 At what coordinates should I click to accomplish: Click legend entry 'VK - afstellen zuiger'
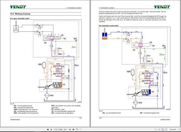58,109
